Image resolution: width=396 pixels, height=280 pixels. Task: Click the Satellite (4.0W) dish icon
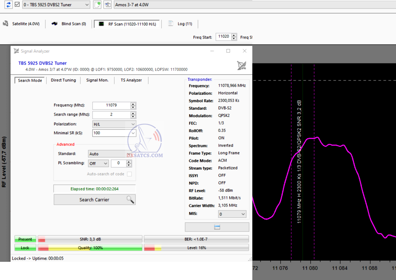pos(6,24)
